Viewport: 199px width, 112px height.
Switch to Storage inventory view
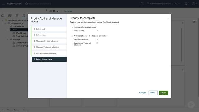(17, 16)
